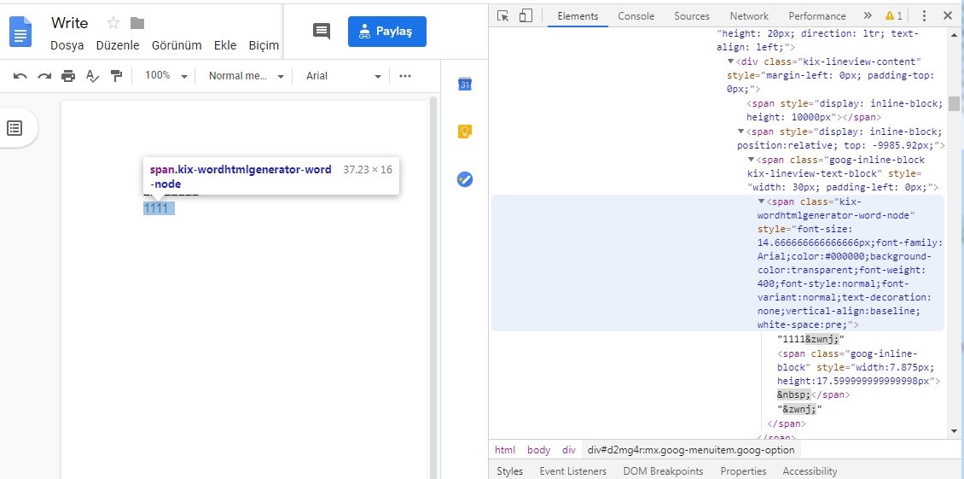Click the warning count indicator
Image resolution: width=964 pixels, height=479 pixels.
(893, 16)
